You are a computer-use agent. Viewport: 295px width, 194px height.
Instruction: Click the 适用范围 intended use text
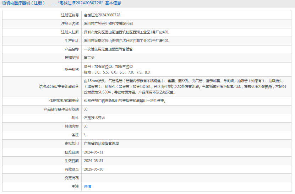pyautogui.click(x=125, y=101)
